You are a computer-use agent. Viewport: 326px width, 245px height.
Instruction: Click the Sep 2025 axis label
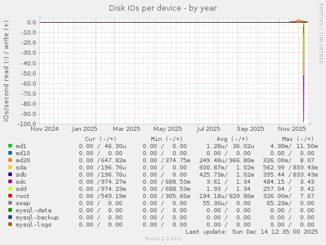tap(250, 129)
